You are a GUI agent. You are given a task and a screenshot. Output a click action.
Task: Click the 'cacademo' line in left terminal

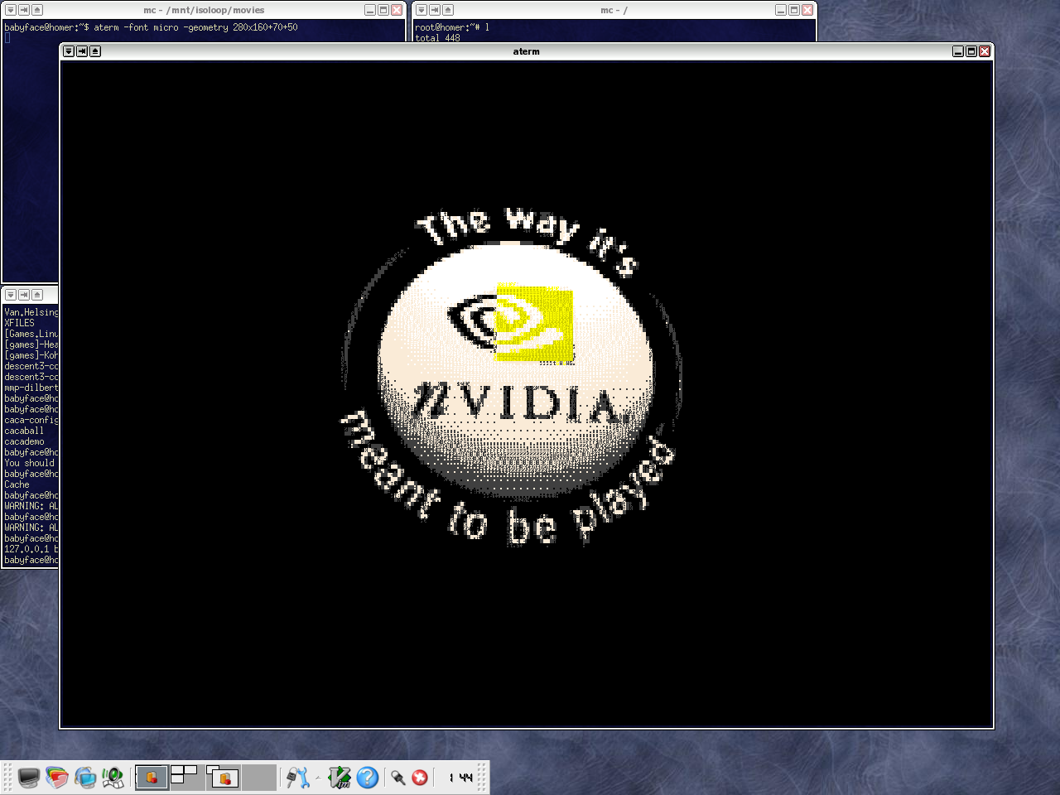(24, 441)
